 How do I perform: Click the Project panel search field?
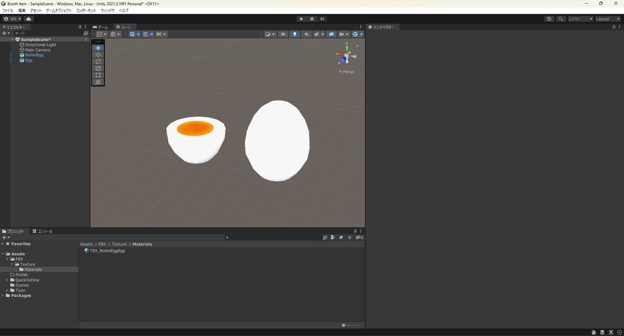coord(273,237)
